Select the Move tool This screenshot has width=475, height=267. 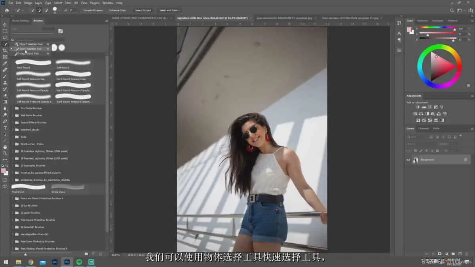coord(5,25)
